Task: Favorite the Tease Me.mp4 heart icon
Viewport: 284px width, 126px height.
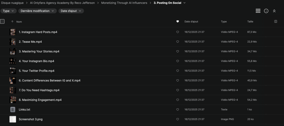Action: pyautogui.click(x=177, y=42)
